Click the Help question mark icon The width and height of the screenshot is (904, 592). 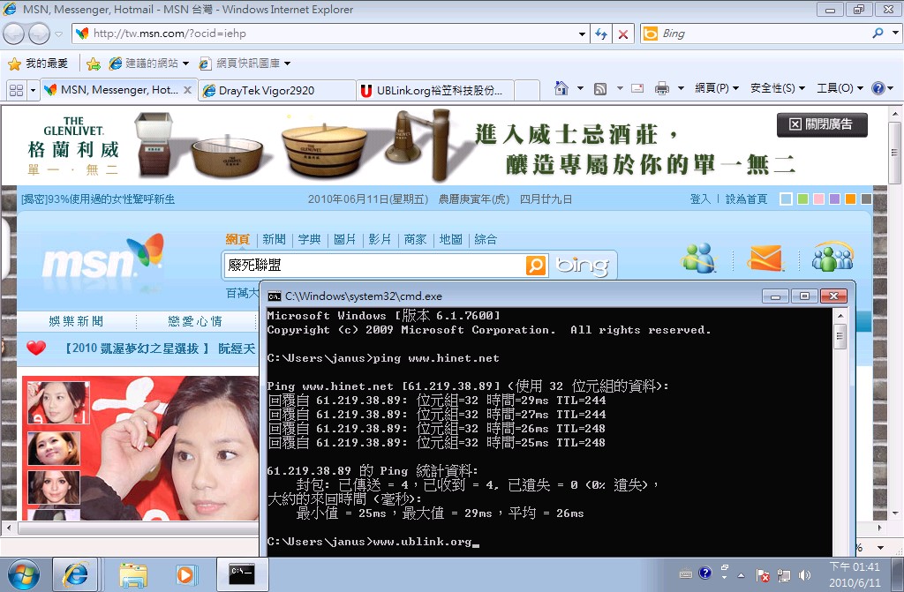point(878,88)
